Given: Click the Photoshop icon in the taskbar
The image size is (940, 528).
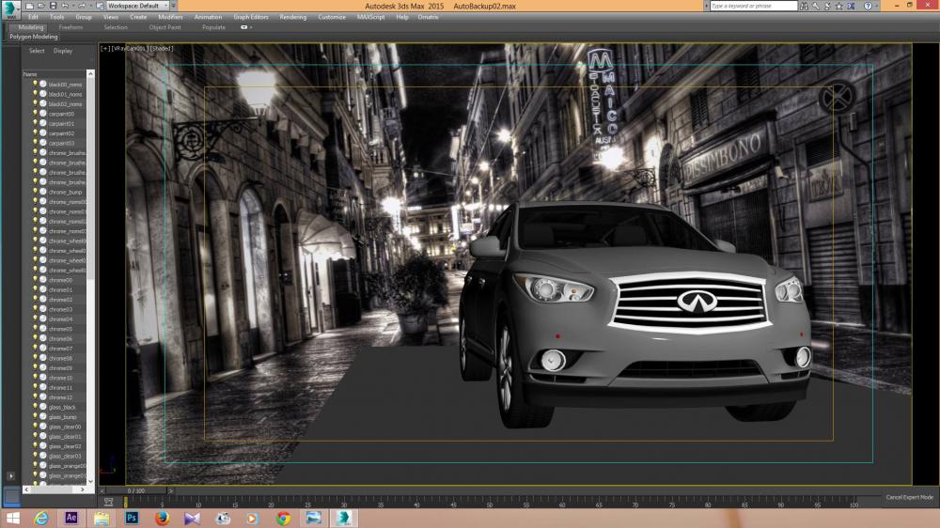Looking at the screenshot, I should point(133,518).
